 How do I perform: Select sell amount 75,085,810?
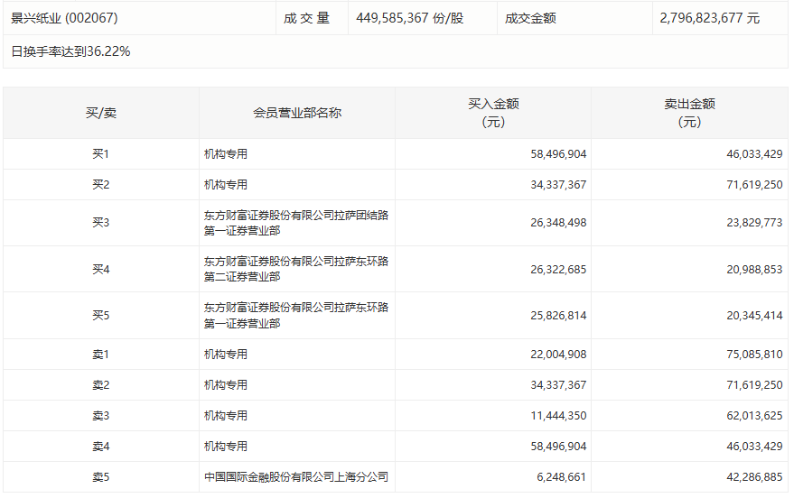click(754, 354)
